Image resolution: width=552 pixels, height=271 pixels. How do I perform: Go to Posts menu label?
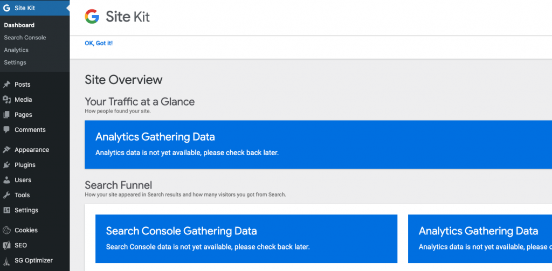pos(23,85)
